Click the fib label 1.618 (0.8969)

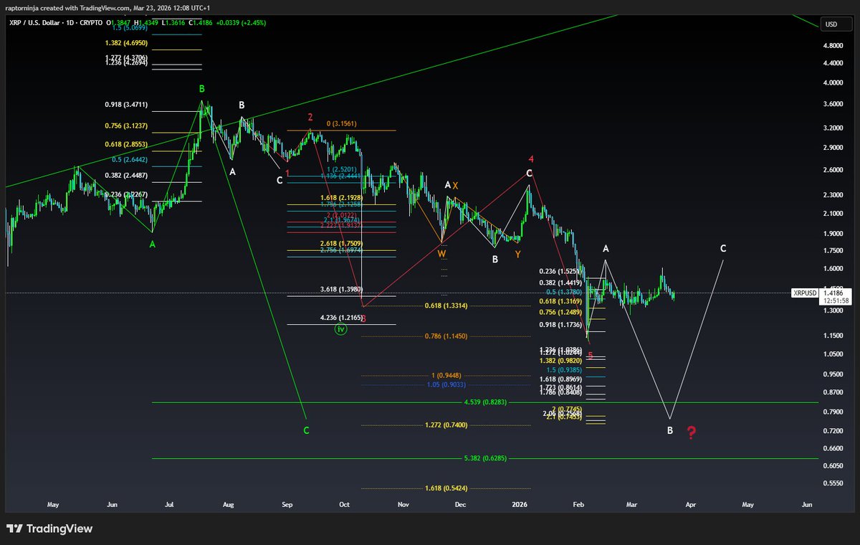pos(562,378)
